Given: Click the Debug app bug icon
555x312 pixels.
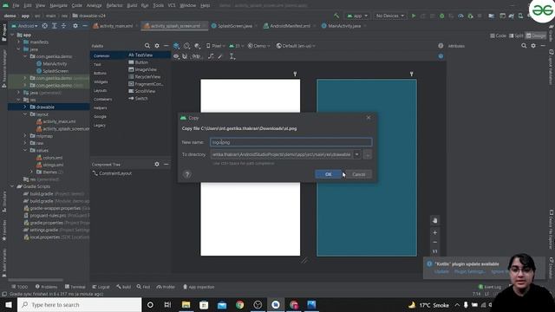Looking at the screenshot, I should point(441,16).
